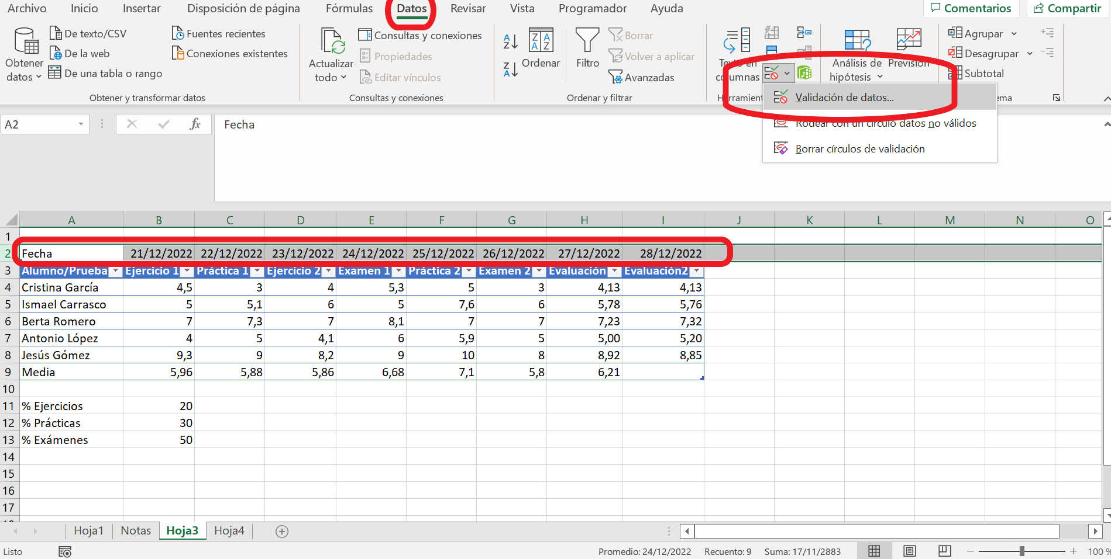Expand the formula bar chevron
Image resolution: width=1111 pixels, height=559 pixels.
coord(1106,124)
